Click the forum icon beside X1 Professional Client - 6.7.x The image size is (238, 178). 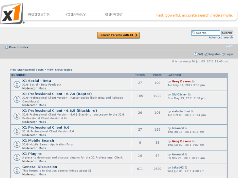pos(17,99)
